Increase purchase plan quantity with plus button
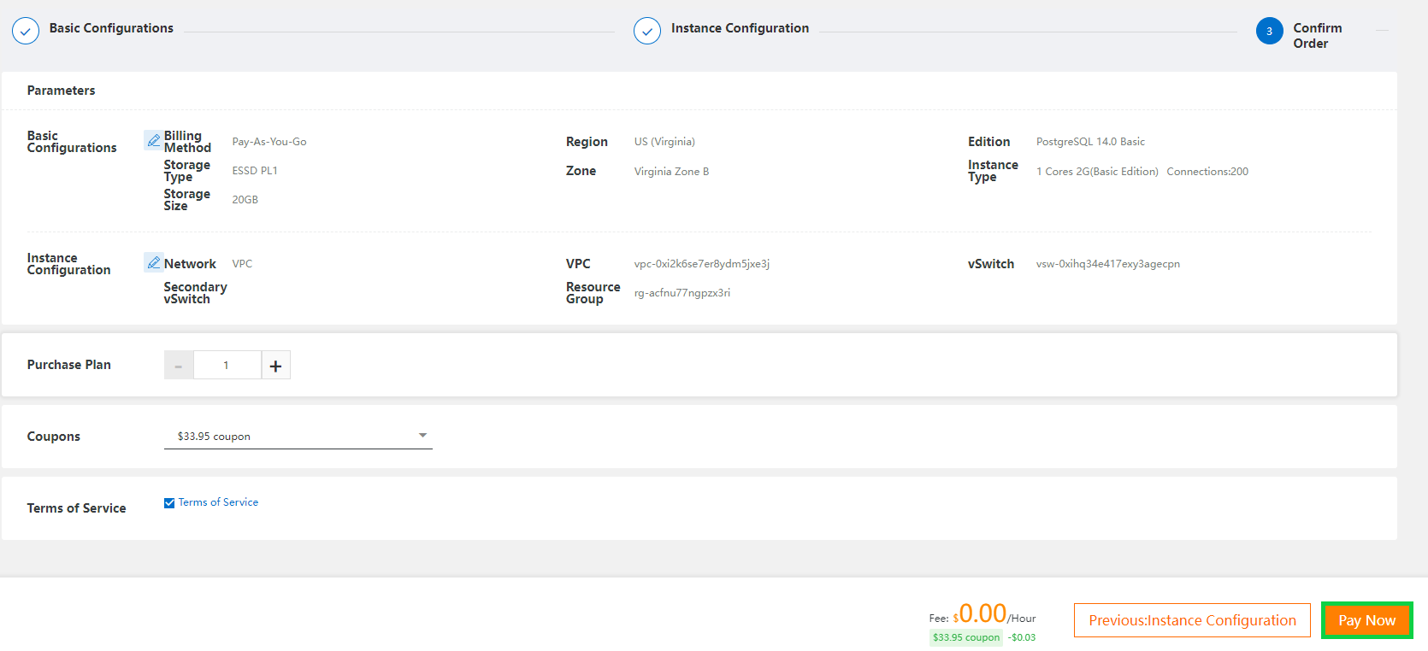The width and height of the screenshot is (1428, 651). tap(275, 365)
